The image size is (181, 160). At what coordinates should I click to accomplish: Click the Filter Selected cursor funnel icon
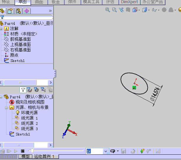click(x=43, y=90)
